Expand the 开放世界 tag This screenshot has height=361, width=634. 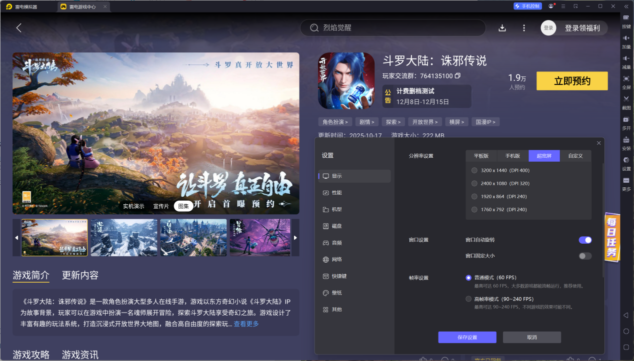(x=425, y=121)
